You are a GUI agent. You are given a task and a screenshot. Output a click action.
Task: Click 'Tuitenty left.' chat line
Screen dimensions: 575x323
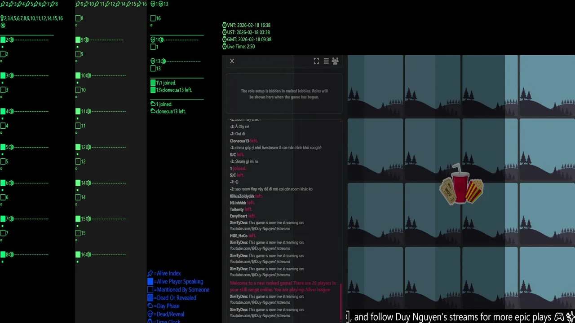click(241, 210)
